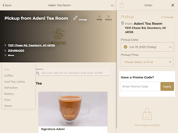Select the Coffee category
Screen dimensions: 178x133
pos(9,76)
